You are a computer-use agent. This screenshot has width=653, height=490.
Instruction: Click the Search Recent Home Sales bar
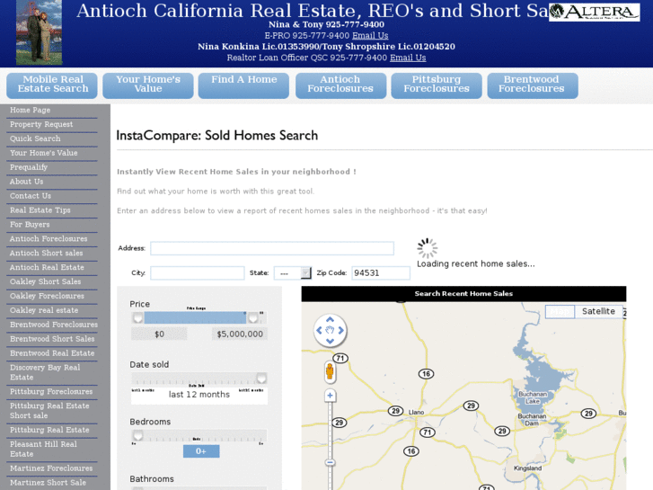[463, 294]
